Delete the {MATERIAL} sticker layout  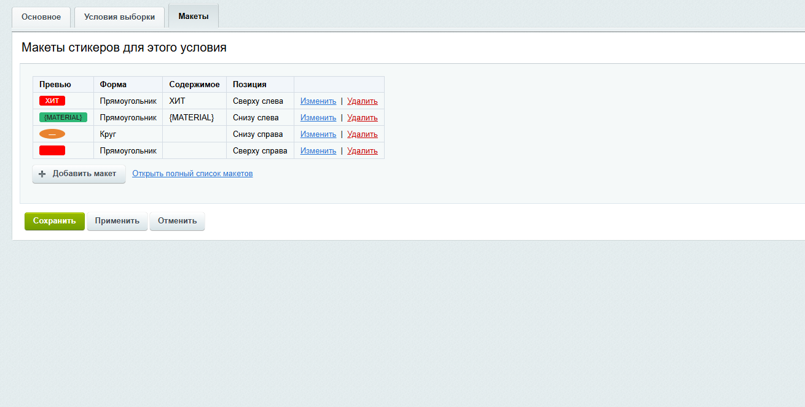coord(363,118)
